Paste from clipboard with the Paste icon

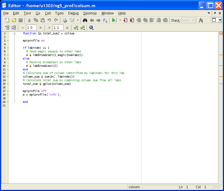tap(43, 20)
